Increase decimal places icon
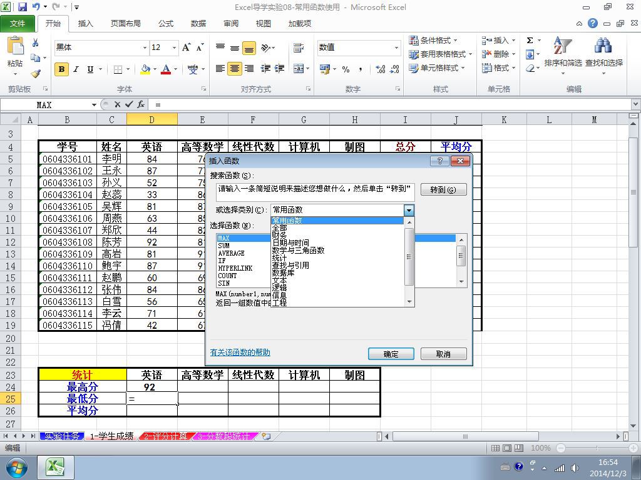Screen dimensions: 641x480 tap(380, 69)
